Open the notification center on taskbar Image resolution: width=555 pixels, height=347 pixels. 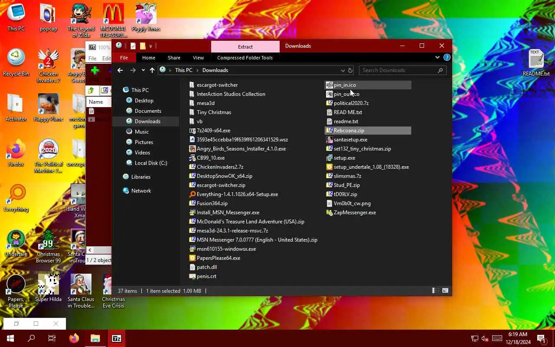coord(541,338)
